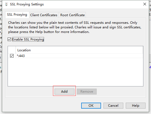This screenshot has width=151, height=114.
Task: Cancel the SSL Proxying Settings dialog
Action: coord(113,106)
